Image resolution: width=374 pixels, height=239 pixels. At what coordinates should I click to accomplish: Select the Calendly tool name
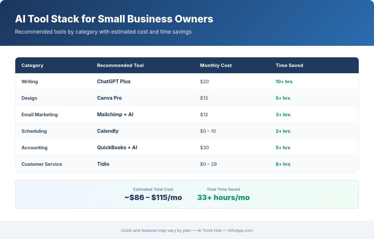pos(108,131)
